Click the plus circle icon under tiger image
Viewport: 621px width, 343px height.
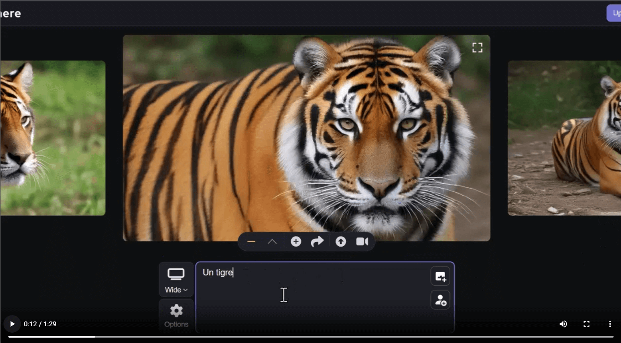pyautogui.click(x=296, y=241)
